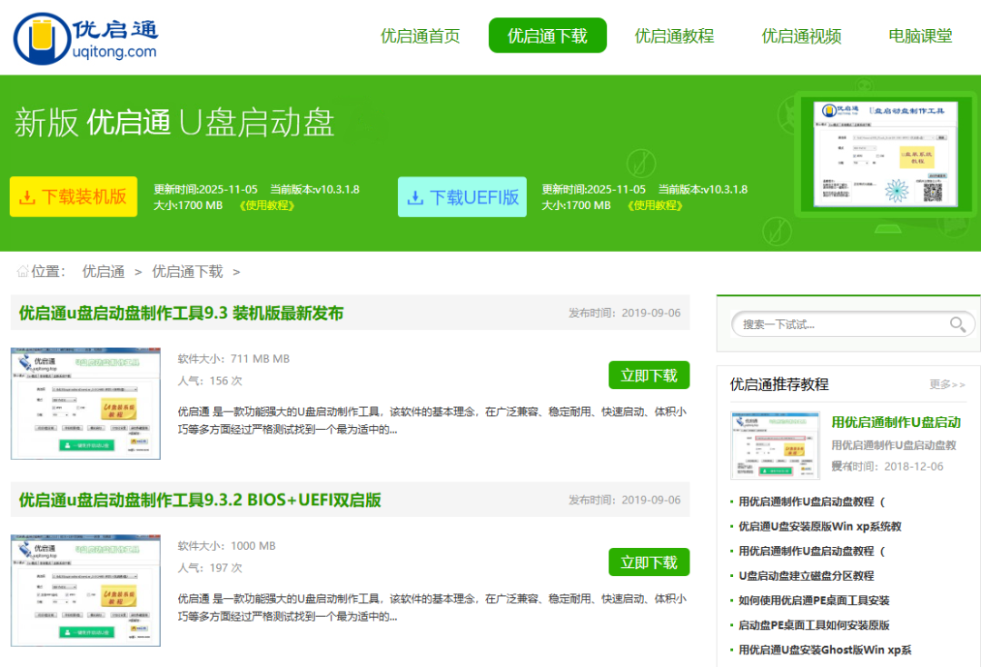981x667 pixels.
Task: Open the first 用优启通制作U盘启动盘教程 list link
Action: pos(812,502)
